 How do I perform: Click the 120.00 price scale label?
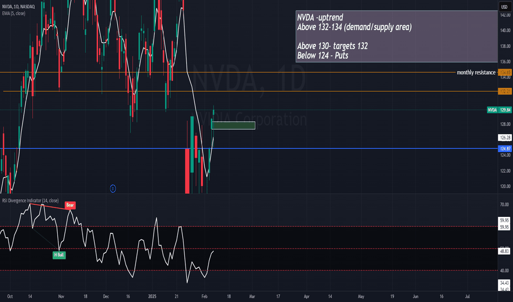coord(505,187)
